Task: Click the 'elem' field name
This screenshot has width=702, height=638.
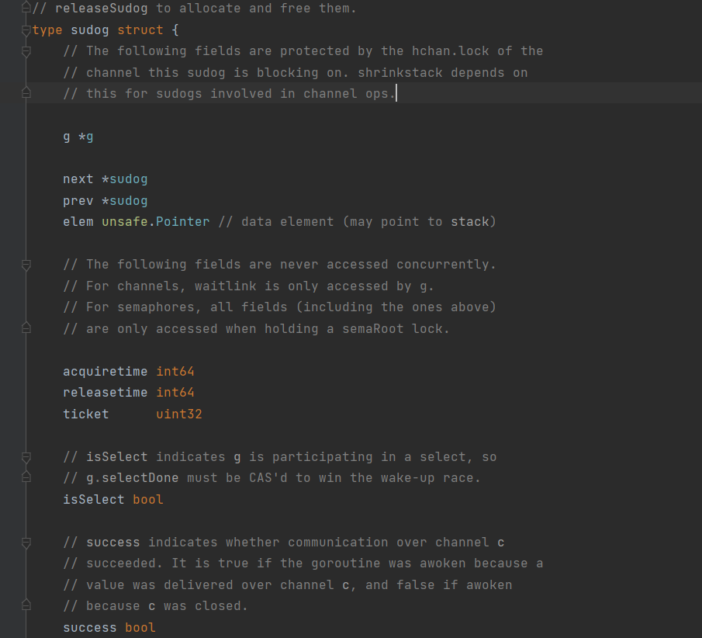Action: pos(78,222)
